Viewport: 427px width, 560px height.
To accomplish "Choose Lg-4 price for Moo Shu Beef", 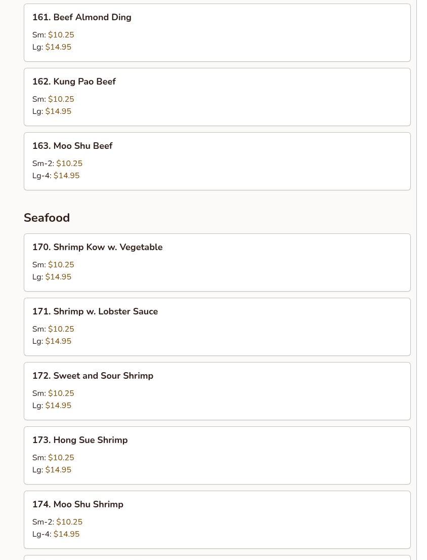I will [66, 175].
